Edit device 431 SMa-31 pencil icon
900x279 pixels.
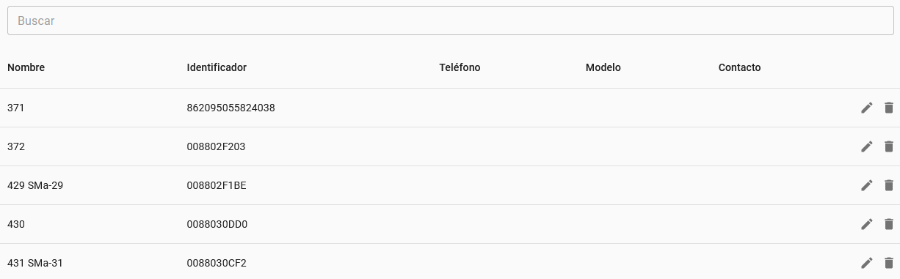tap(867, 263)
